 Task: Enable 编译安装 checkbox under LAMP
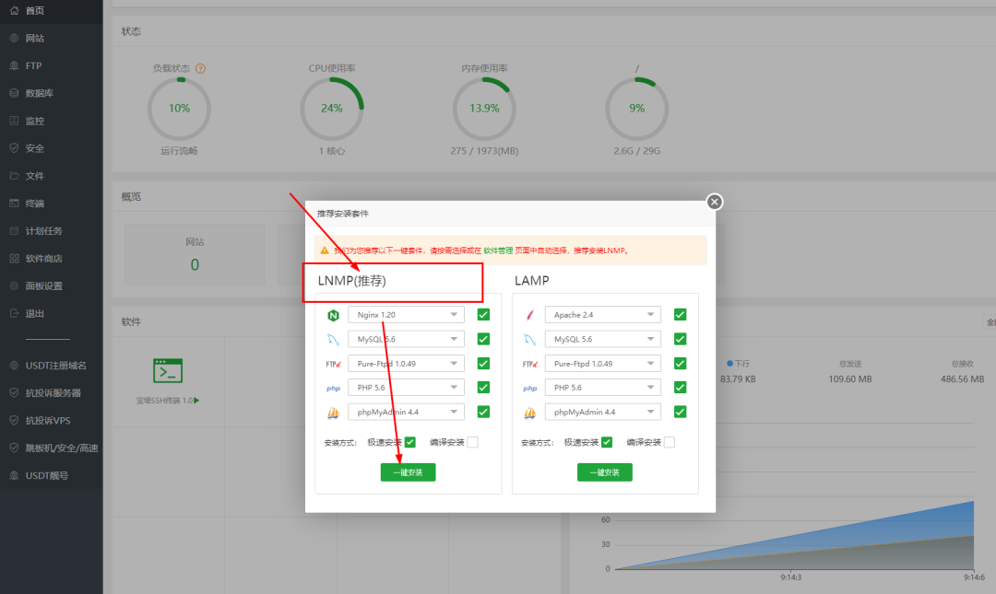pos(670,442)
